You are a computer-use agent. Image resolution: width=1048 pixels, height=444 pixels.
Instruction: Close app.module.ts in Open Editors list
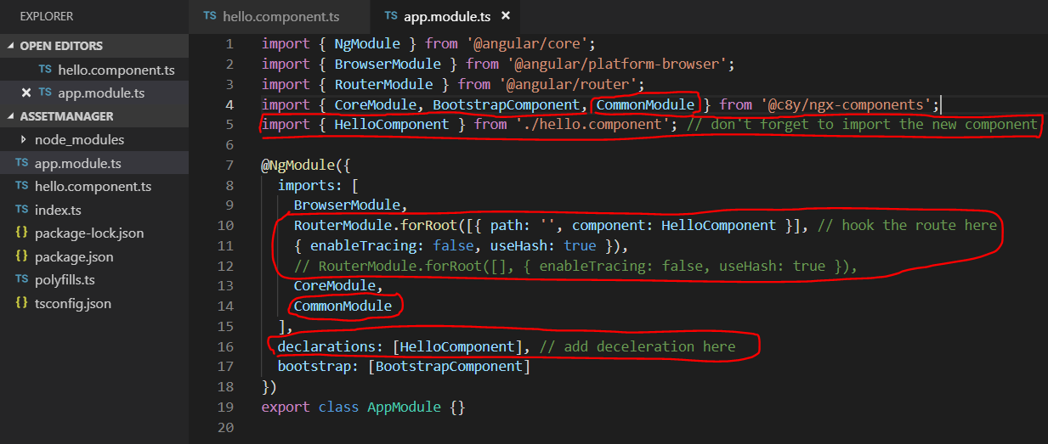[25, 93]
